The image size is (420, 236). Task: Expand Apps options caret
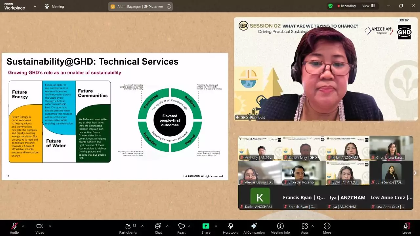[312, 226]
